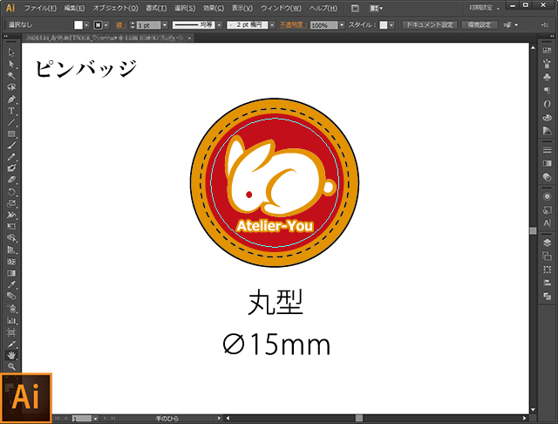Expand the collapsed right panel dock
The height and width of the screenshot is (424, 558).
tap(552, 36)
